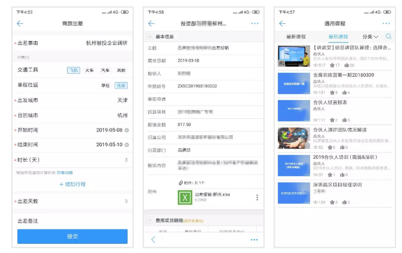Open the 出差报销 Excel file icon
The width and height of the screenshot is (402, 253).
click(x=185, y=197)
